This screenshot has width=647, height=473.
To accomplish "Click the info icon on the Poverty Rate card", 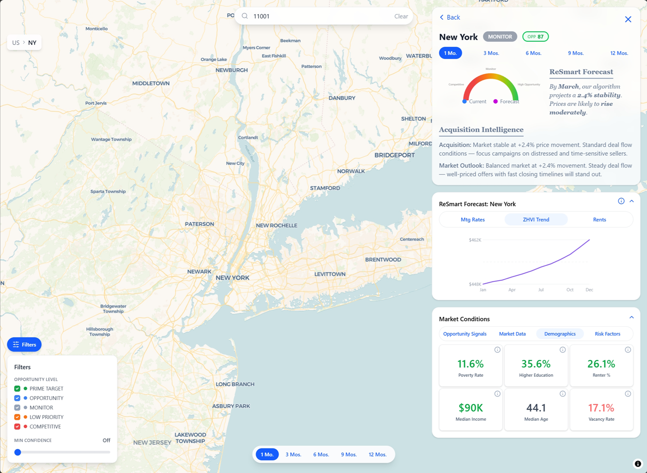I will point(497,350).
